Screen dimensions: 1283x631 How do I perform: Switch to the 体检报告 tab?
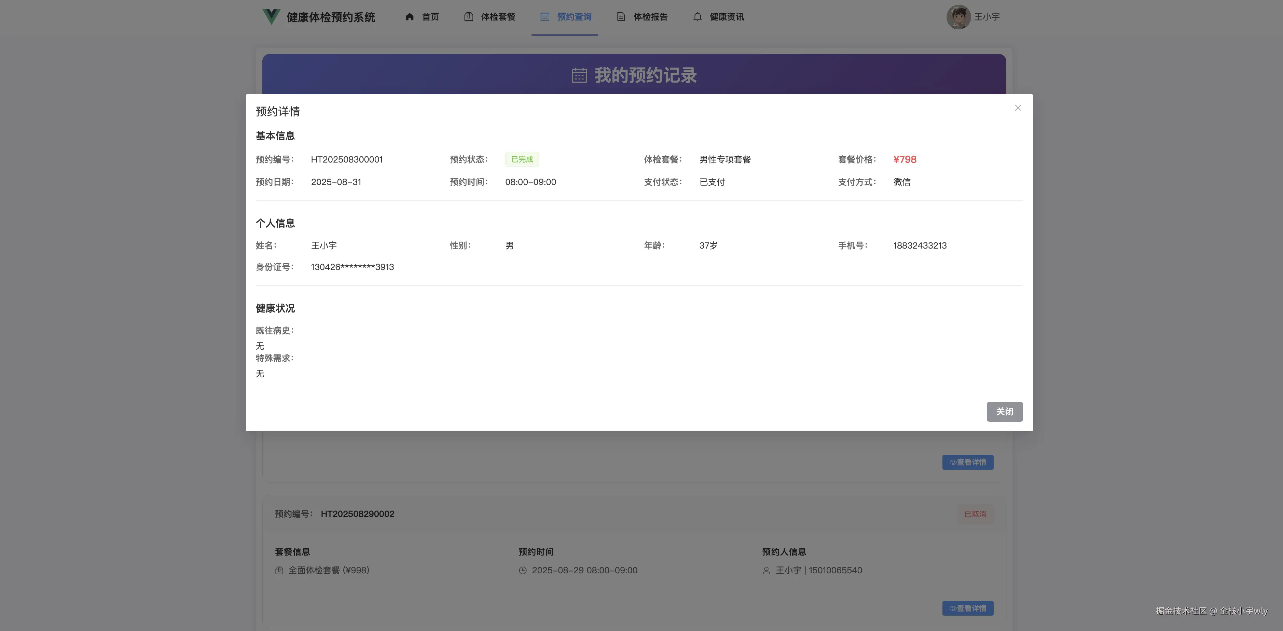(650, 16)
